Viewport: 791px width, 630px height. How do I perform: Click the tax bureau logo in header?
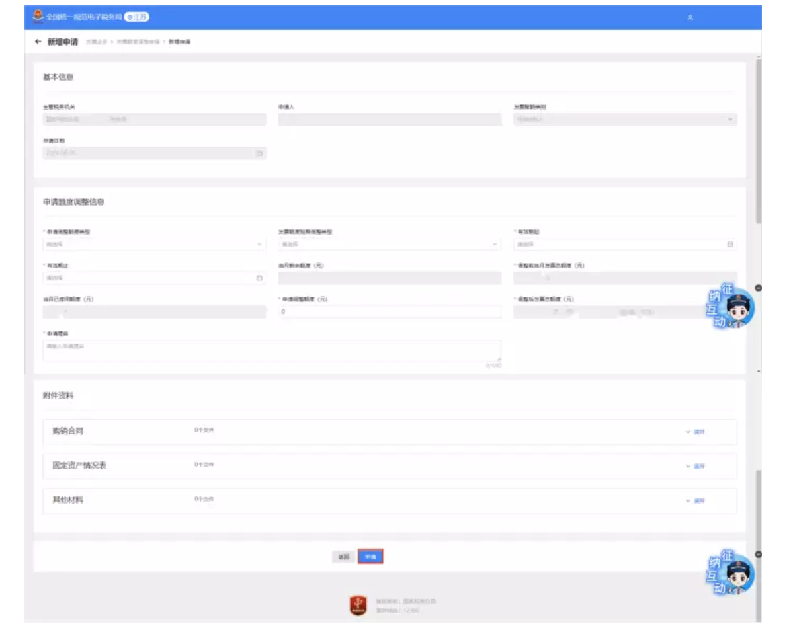[x=38, y=17]
